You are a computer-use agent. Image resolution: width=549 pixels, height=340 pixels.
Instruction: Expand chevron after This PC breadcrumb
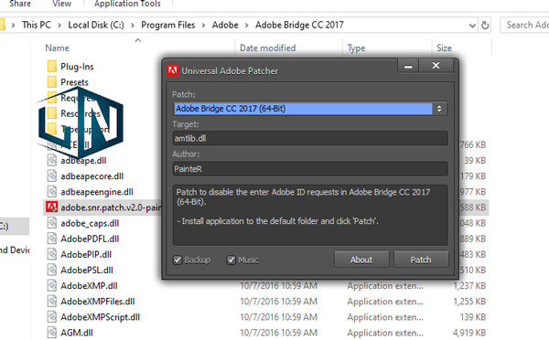59,26
